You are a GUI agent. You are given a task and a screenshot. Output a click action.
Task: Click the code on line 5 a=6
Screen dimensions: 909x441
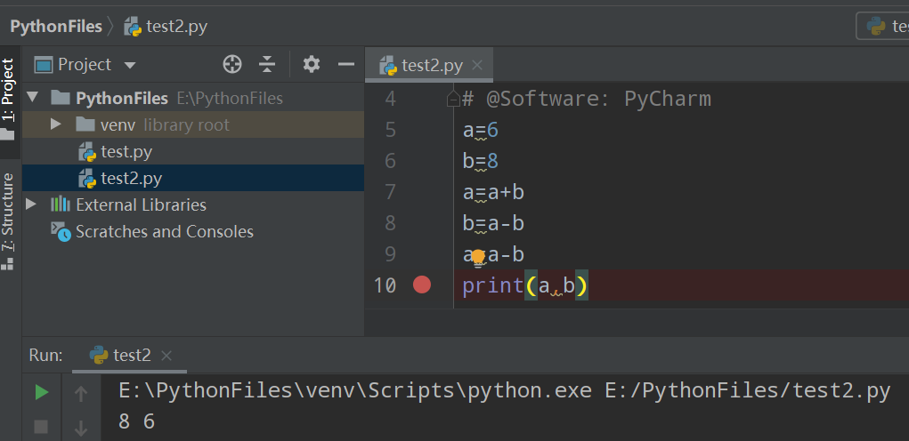(x=481, y=130)
